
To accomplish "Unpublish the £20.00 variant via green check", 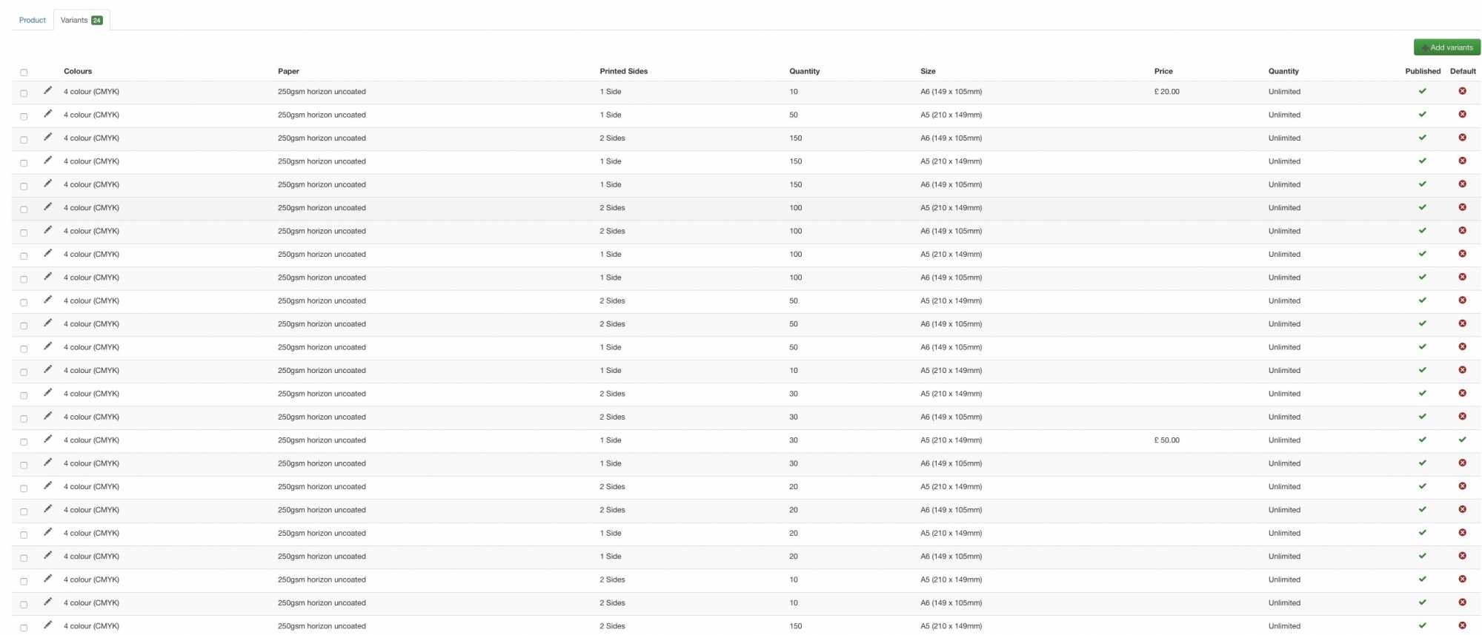I will coord(1422,91).
